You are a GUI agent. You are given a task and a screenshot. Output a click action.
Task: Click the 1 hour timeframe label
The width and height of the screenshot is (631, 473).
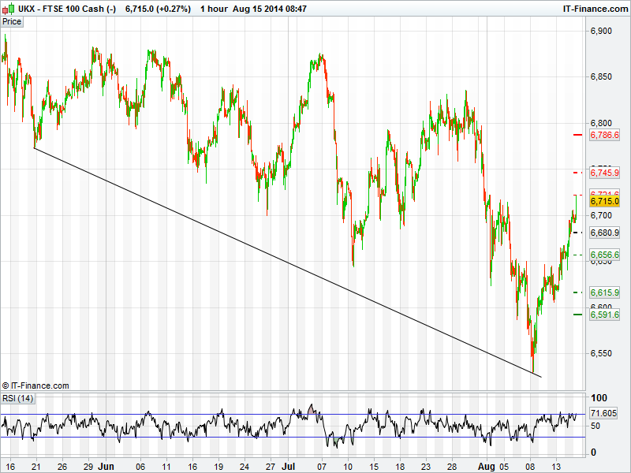pos(214,9)
